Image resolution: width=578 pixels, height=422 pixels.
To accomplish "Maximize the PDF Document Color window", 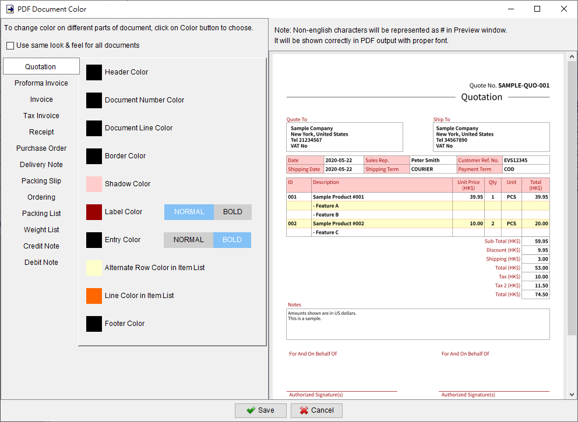I will (x=537, y=9).
